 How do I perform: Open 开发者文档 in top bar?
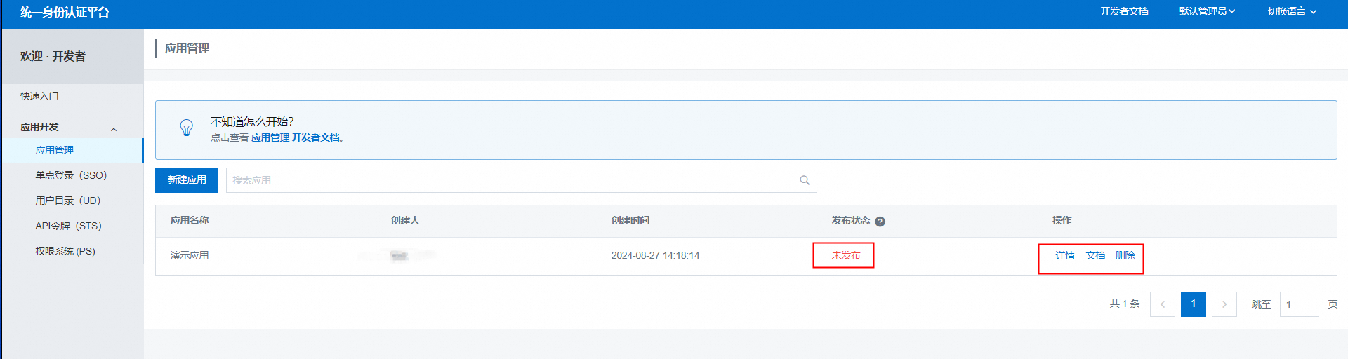point(1123,11)
